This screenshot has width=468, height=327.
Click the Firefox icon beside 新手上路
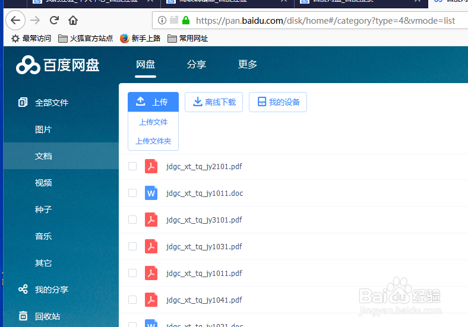pos(125,39)
